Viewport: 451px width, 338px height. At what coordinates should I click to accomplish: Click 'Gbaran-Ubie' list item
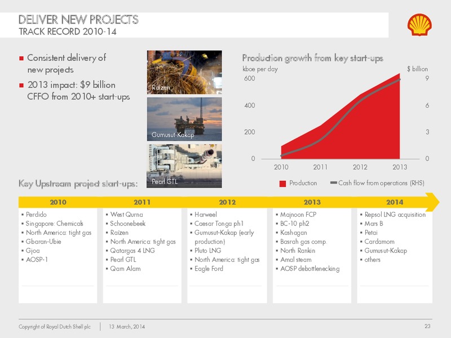click(43, 242)
